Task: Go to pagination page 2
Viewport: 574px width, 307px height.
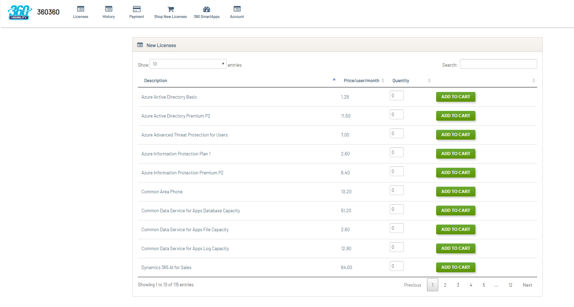Action: [445, 285]
